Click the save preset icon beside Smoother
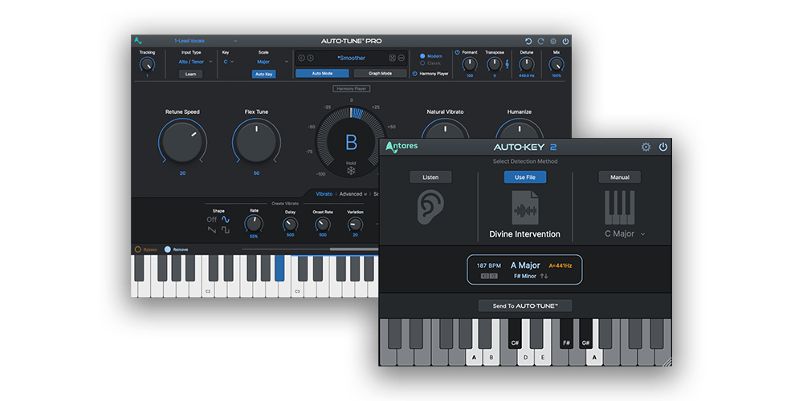 point(393,58)
